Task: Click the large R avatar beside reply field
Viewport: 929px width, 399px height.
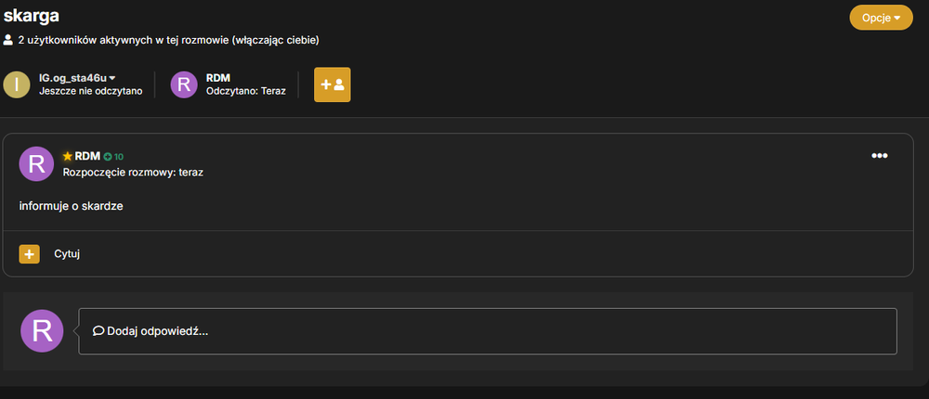Action: coord(42,331)
